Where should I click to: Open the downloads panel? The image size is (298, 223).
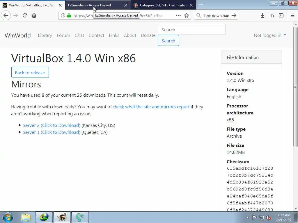262,16
